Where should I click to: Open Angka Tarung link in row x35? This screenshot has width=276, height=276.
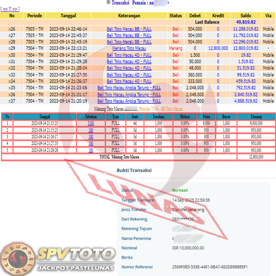(x=129, y=88)
